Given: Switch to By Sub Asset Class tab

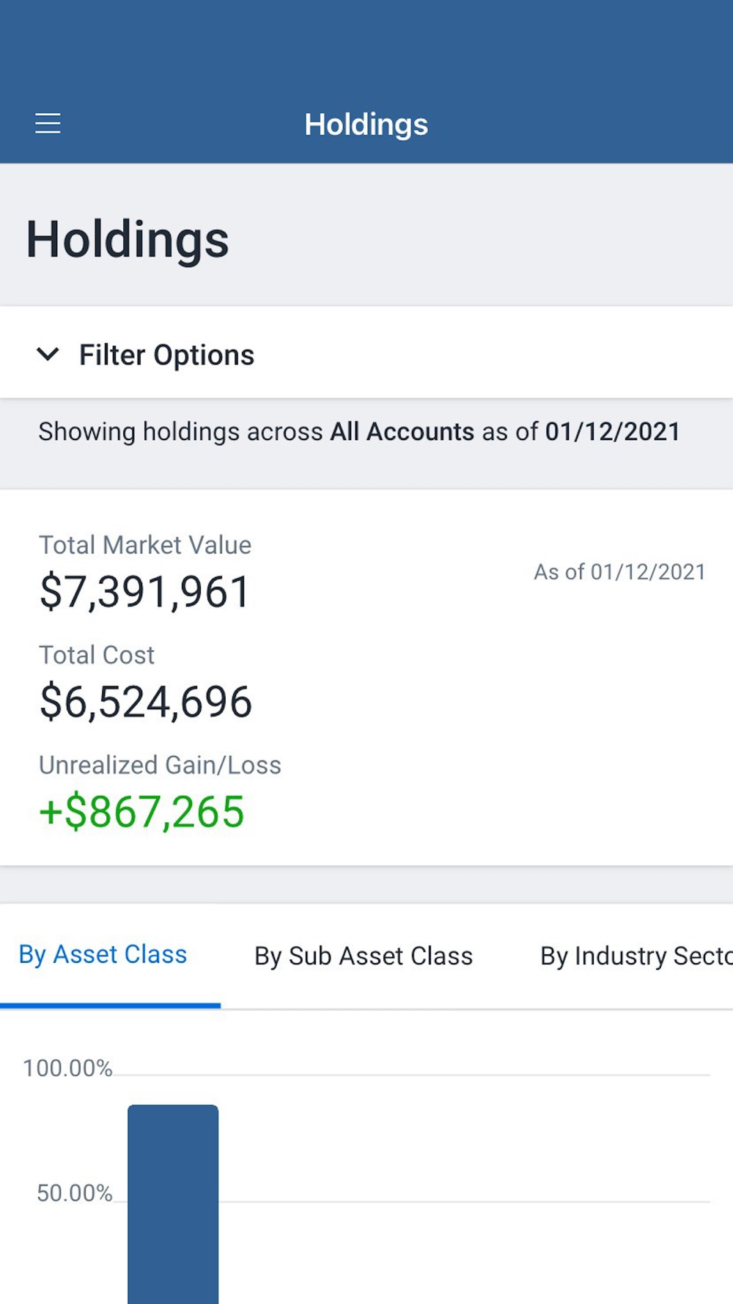Looking at the screenshot, I should [x=364, y=956].
